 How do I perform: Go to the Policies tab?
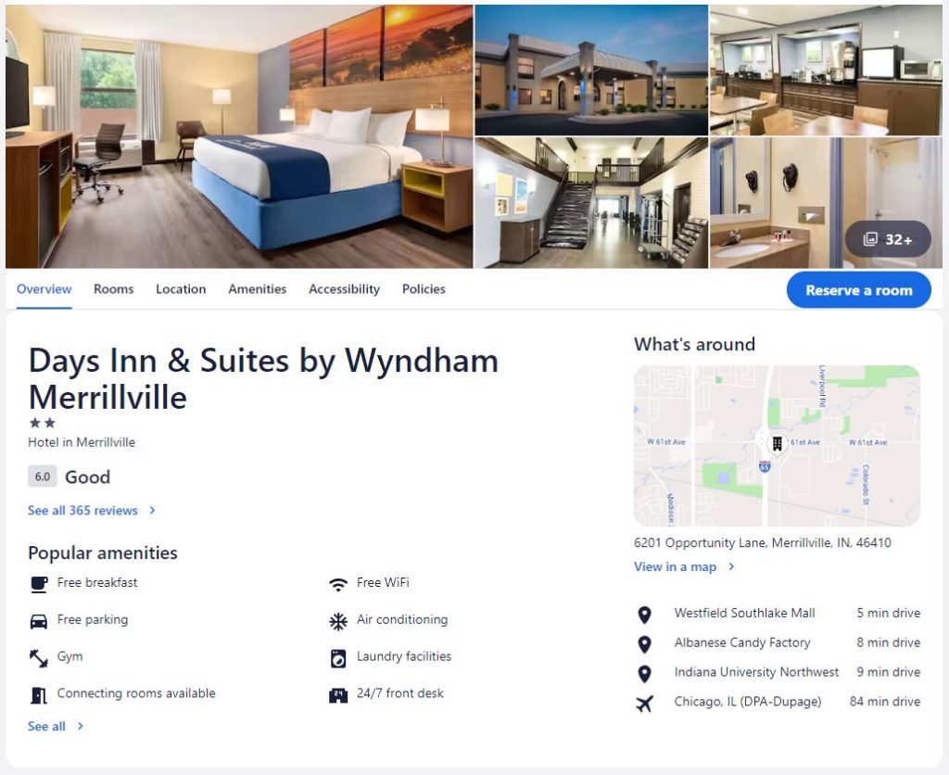[x=424, y=289]
